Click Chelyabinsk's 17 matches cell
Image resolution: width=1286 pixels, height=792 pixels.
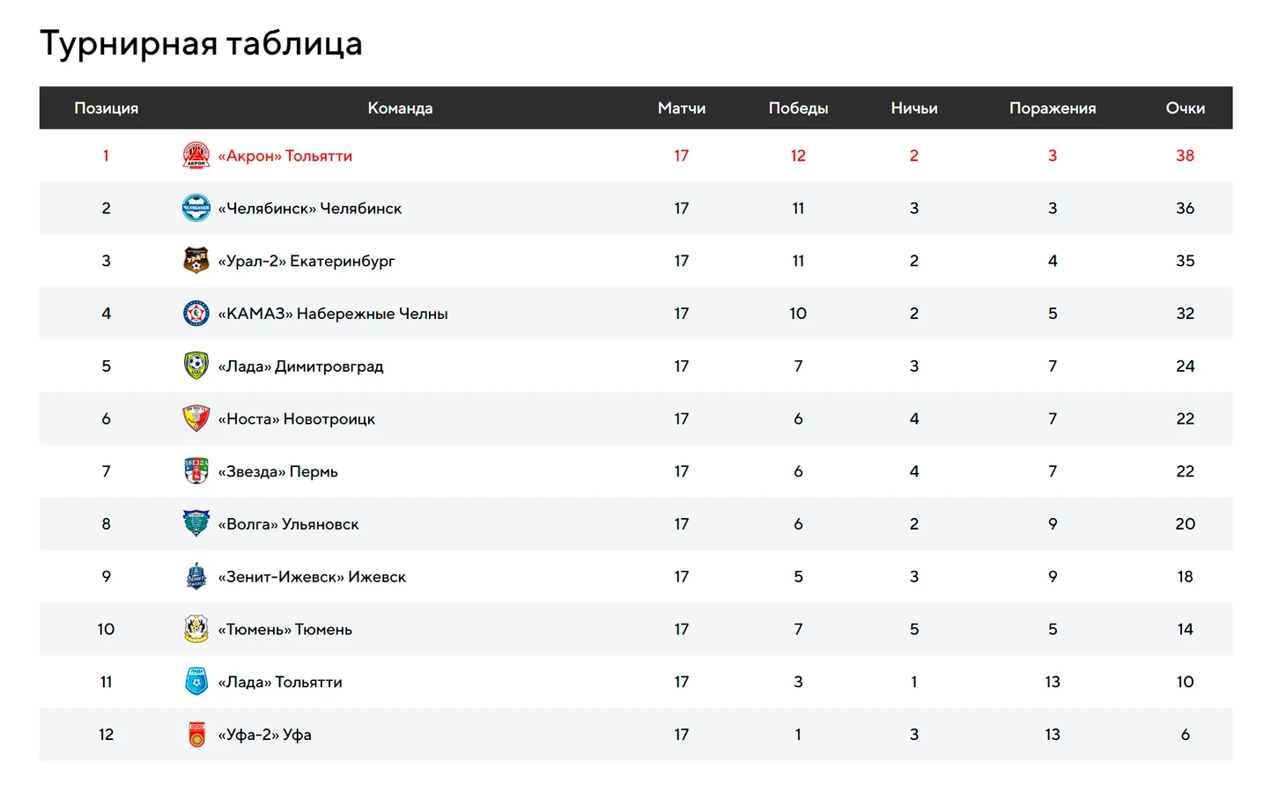(682, 209)
